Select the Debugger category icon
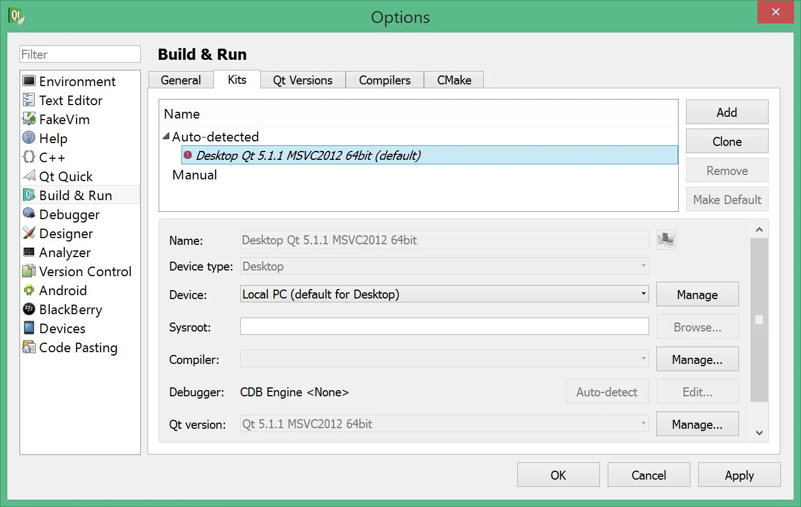 [x=29, y=214]
